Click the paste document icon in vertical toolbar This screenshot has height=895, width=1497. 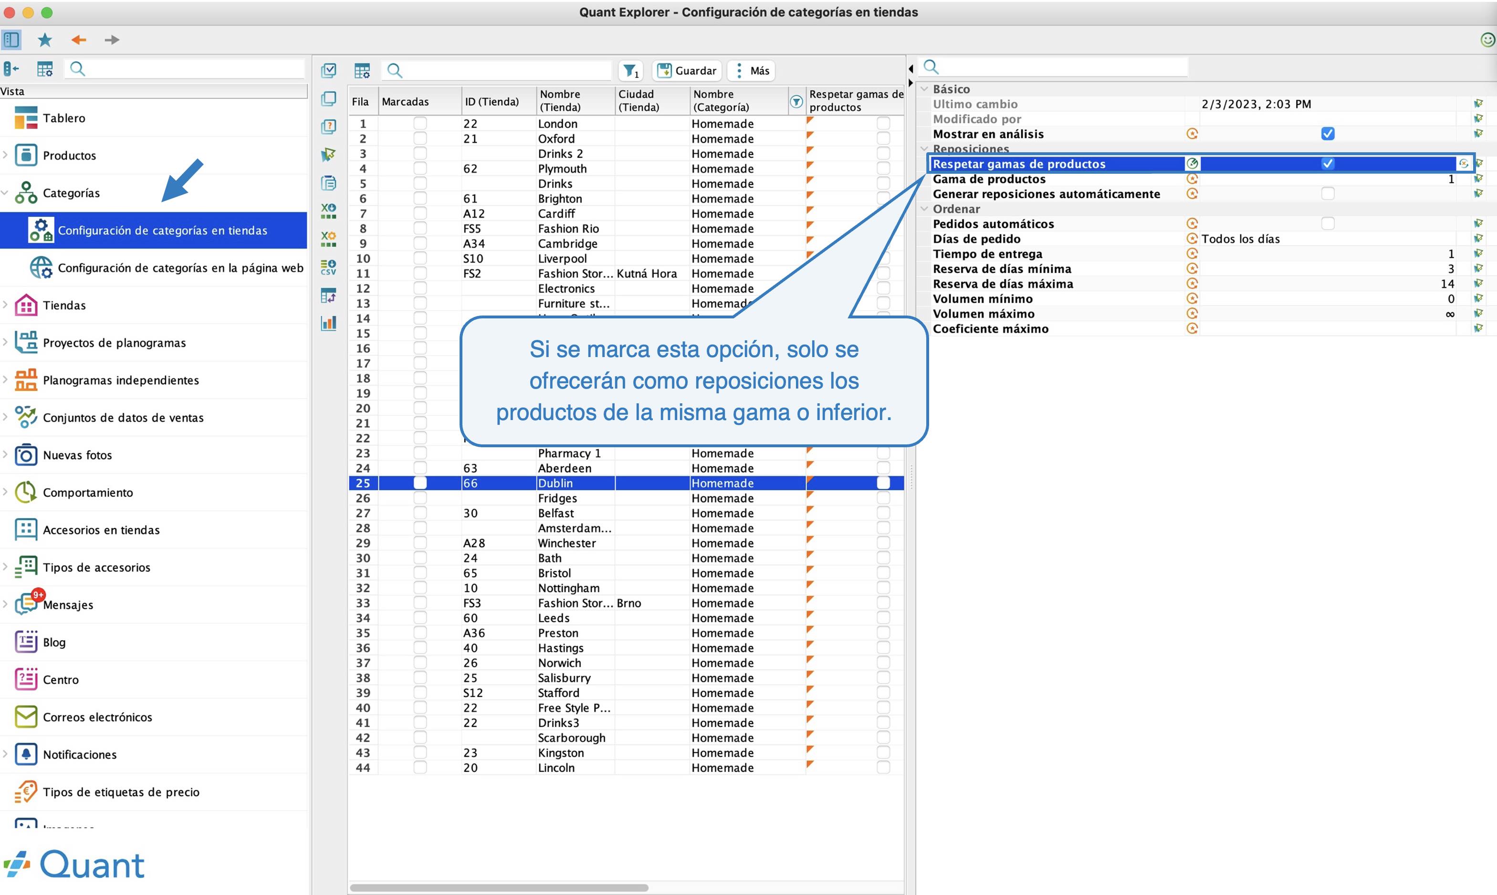point(329,183)
